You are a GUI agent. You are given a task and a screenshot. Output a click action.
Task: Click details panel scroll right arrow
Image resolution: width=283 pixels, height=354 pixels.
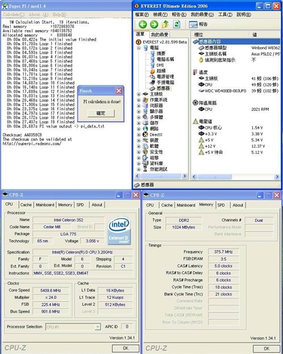click(277, 177)
